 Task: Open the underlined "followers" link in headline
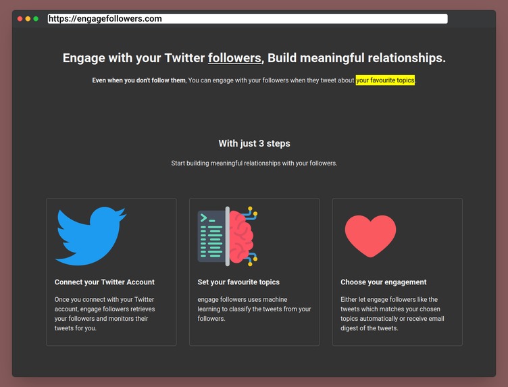point(234,58)
